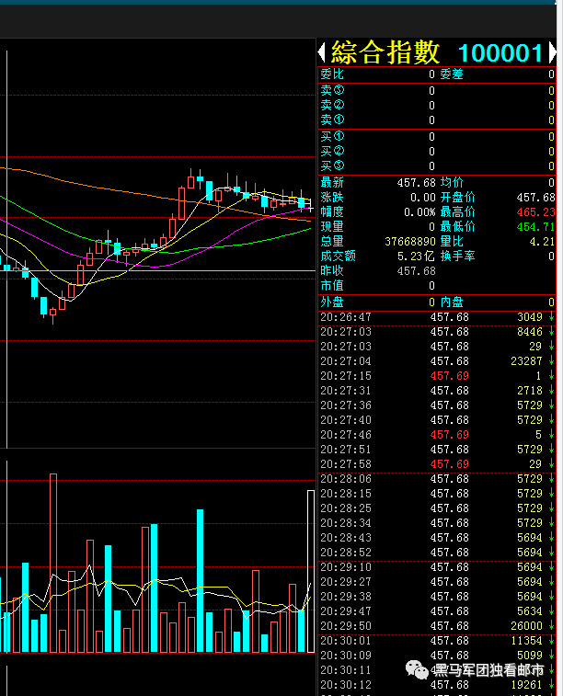
Task: Click the 昨收 label
Action: 332,270
